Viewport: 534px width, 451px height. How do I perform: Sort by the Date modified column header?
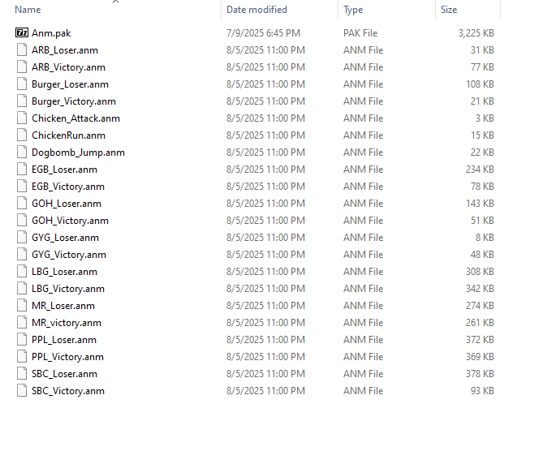click(256, 10)
